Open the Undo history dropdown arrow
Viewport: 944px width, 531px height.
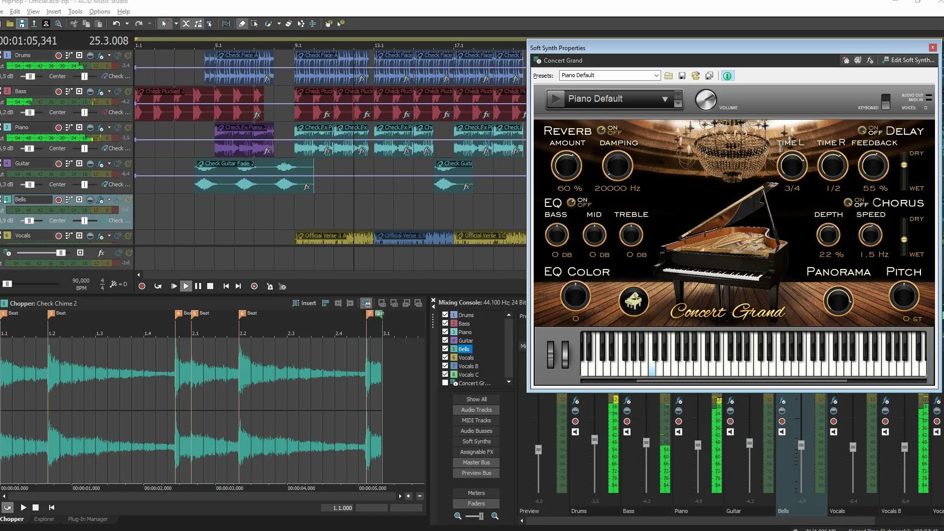tap(127, 24)
